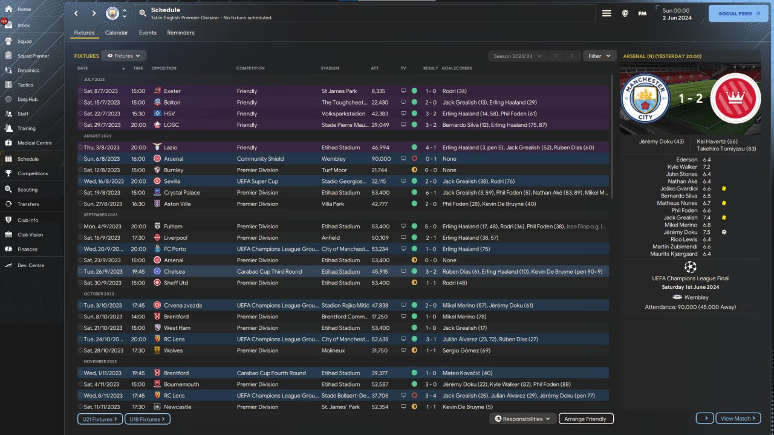Click the Data Hub icon
Image resolution: width=774 pixels, height=435 pixels.
pos(9,99)
